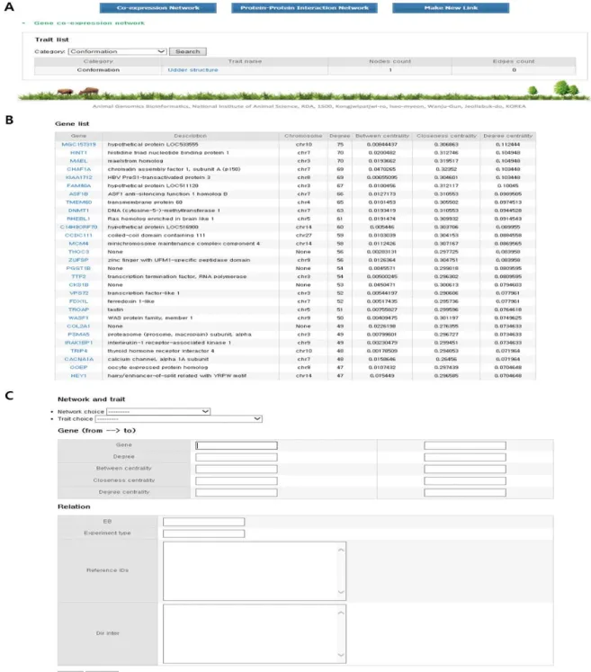Open the DNMT1 gene link
This screenshot has width=591, height=672.
[x=78, y=211]
